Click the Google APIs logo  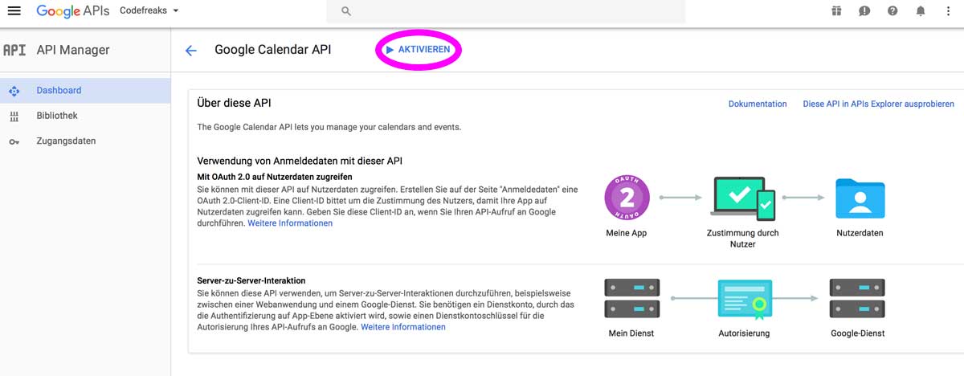point(72,11)
